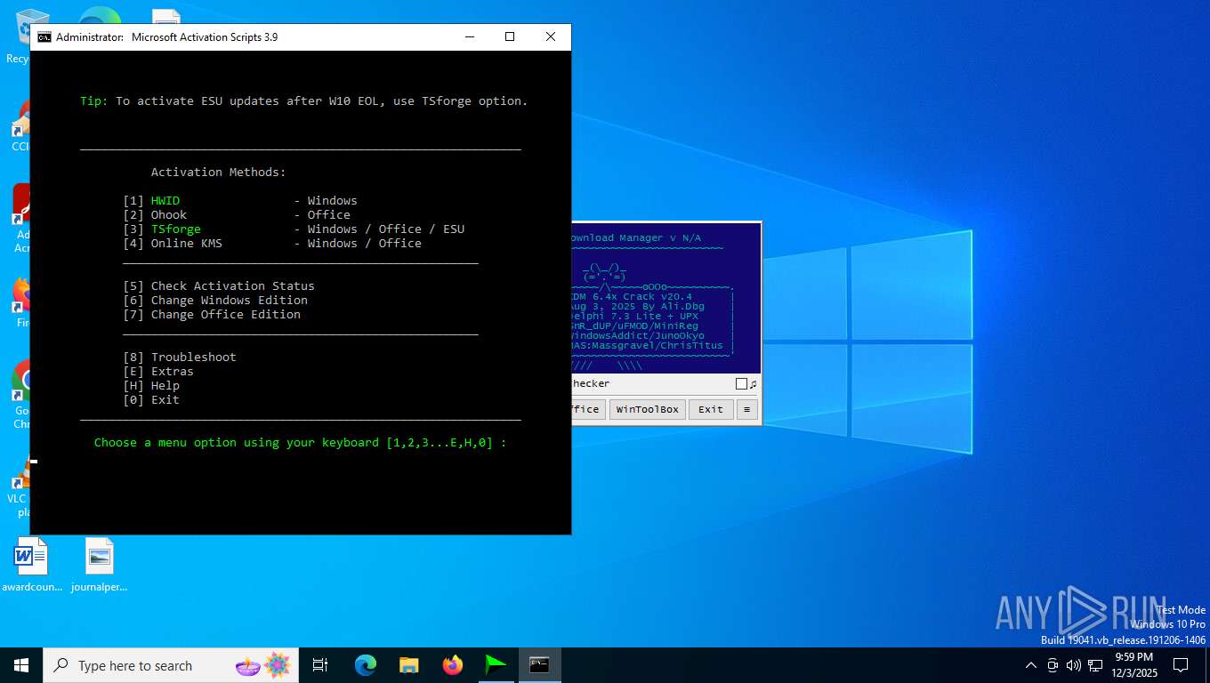This screenshot has height=683, width=1210.
Task: Click the Check Activation Status line
Action: (x=219, y=286)
